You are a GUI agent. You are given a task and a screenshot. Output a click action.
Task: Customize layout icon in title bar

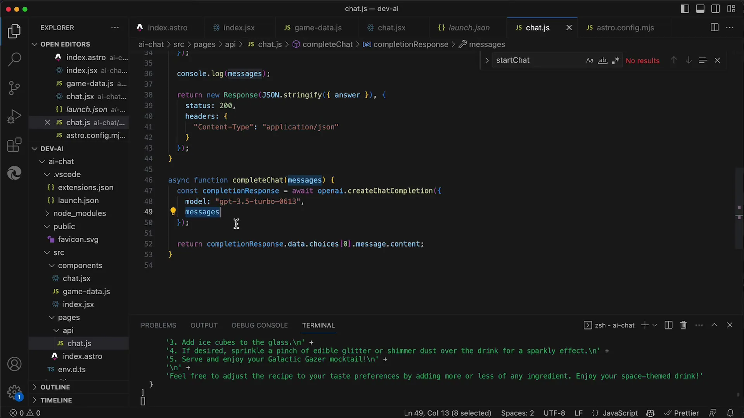pos(731,9)
